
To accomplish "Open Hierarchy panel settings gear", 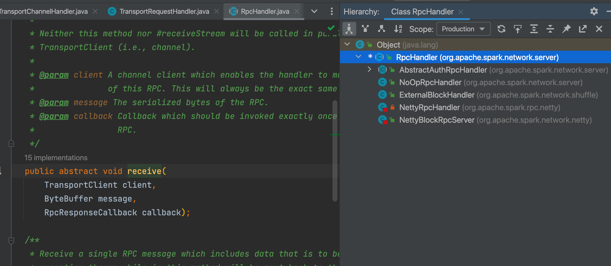I will [x=594, y=12].
